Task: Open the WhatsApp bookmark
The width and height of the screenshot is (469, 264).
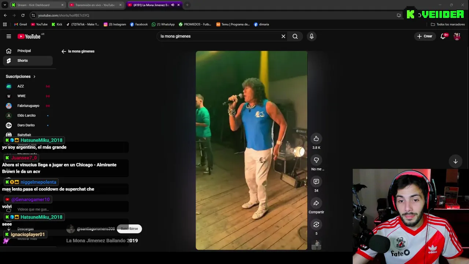Action: tap(163, 25)
